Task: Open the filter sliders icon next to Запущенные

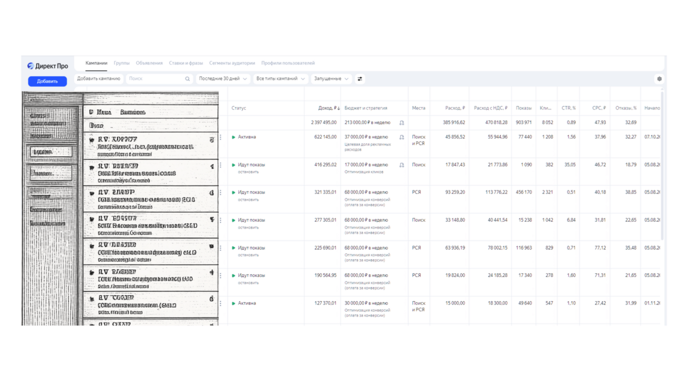Action: click(x=360, y=79)
